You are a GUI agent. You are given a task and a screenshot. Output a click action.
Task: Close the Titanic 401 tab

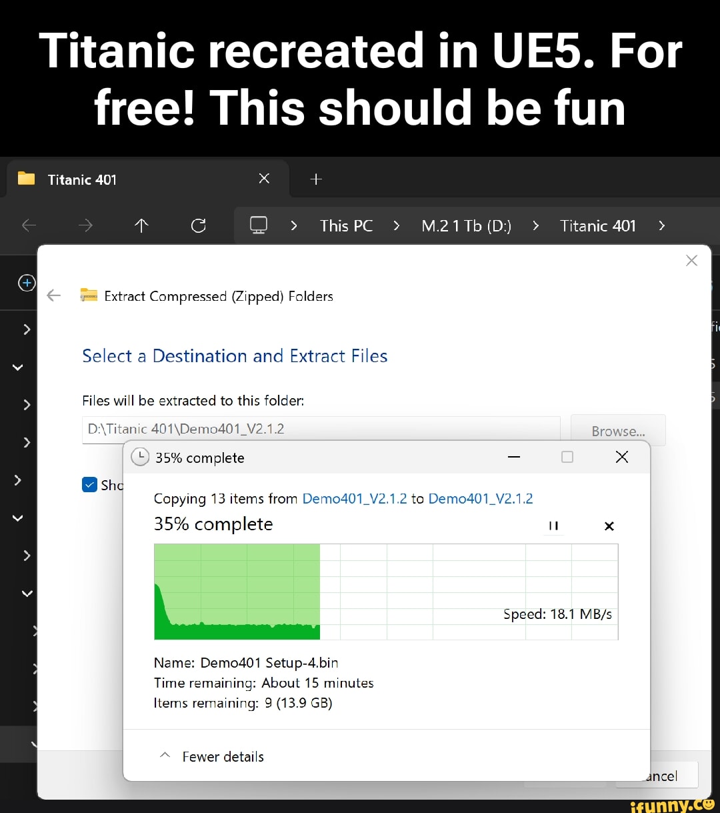click(264, 178)
